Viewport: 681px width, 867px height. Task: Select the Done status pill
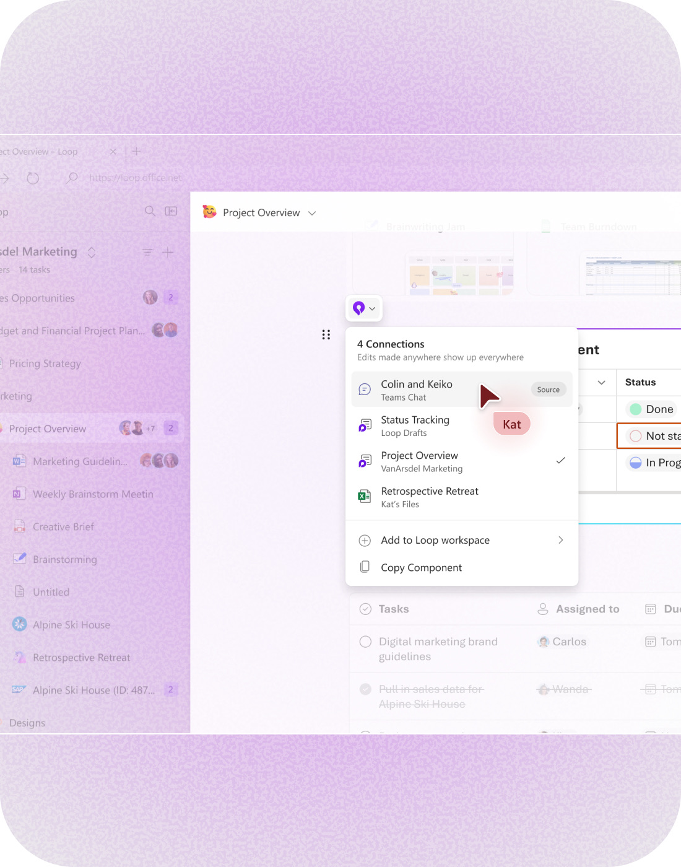pyautogui.click(x=651, y=409)
